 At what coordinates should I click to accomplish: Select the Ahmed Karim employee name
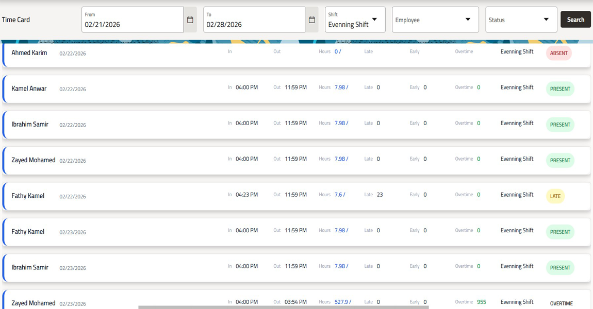pos(29,53)
